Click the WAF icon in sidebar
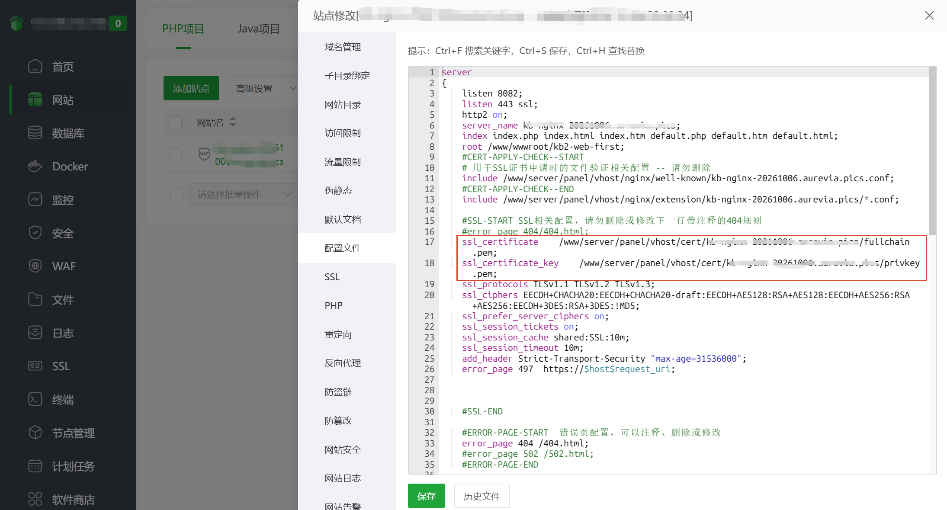This screenshot has width=947, height=510. pyautogui.click(x=35, y=266)
